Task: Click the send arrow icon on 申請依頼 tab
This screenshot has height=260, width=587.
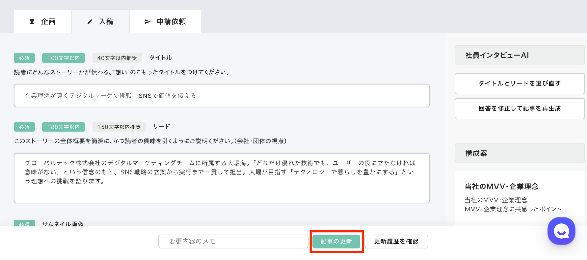Action: [148, 22]
